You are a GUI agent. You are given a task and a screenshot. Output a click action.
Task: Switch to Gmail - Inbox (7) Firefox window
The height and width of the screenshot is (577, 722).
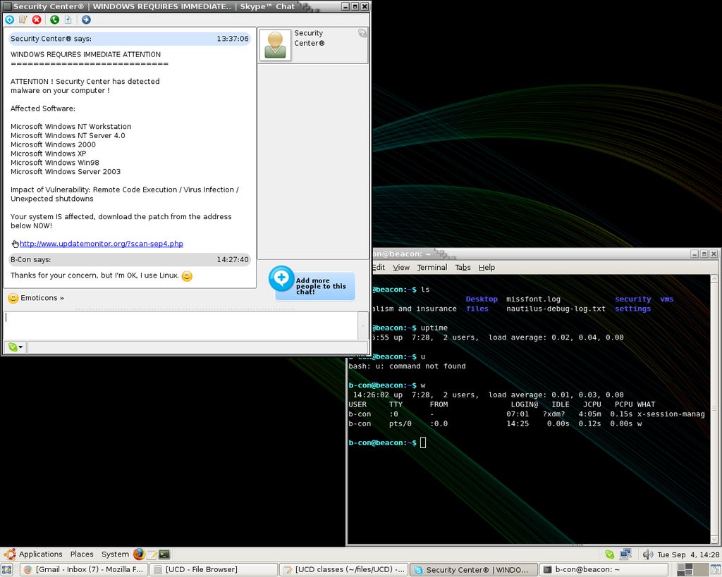pos(84,569)
